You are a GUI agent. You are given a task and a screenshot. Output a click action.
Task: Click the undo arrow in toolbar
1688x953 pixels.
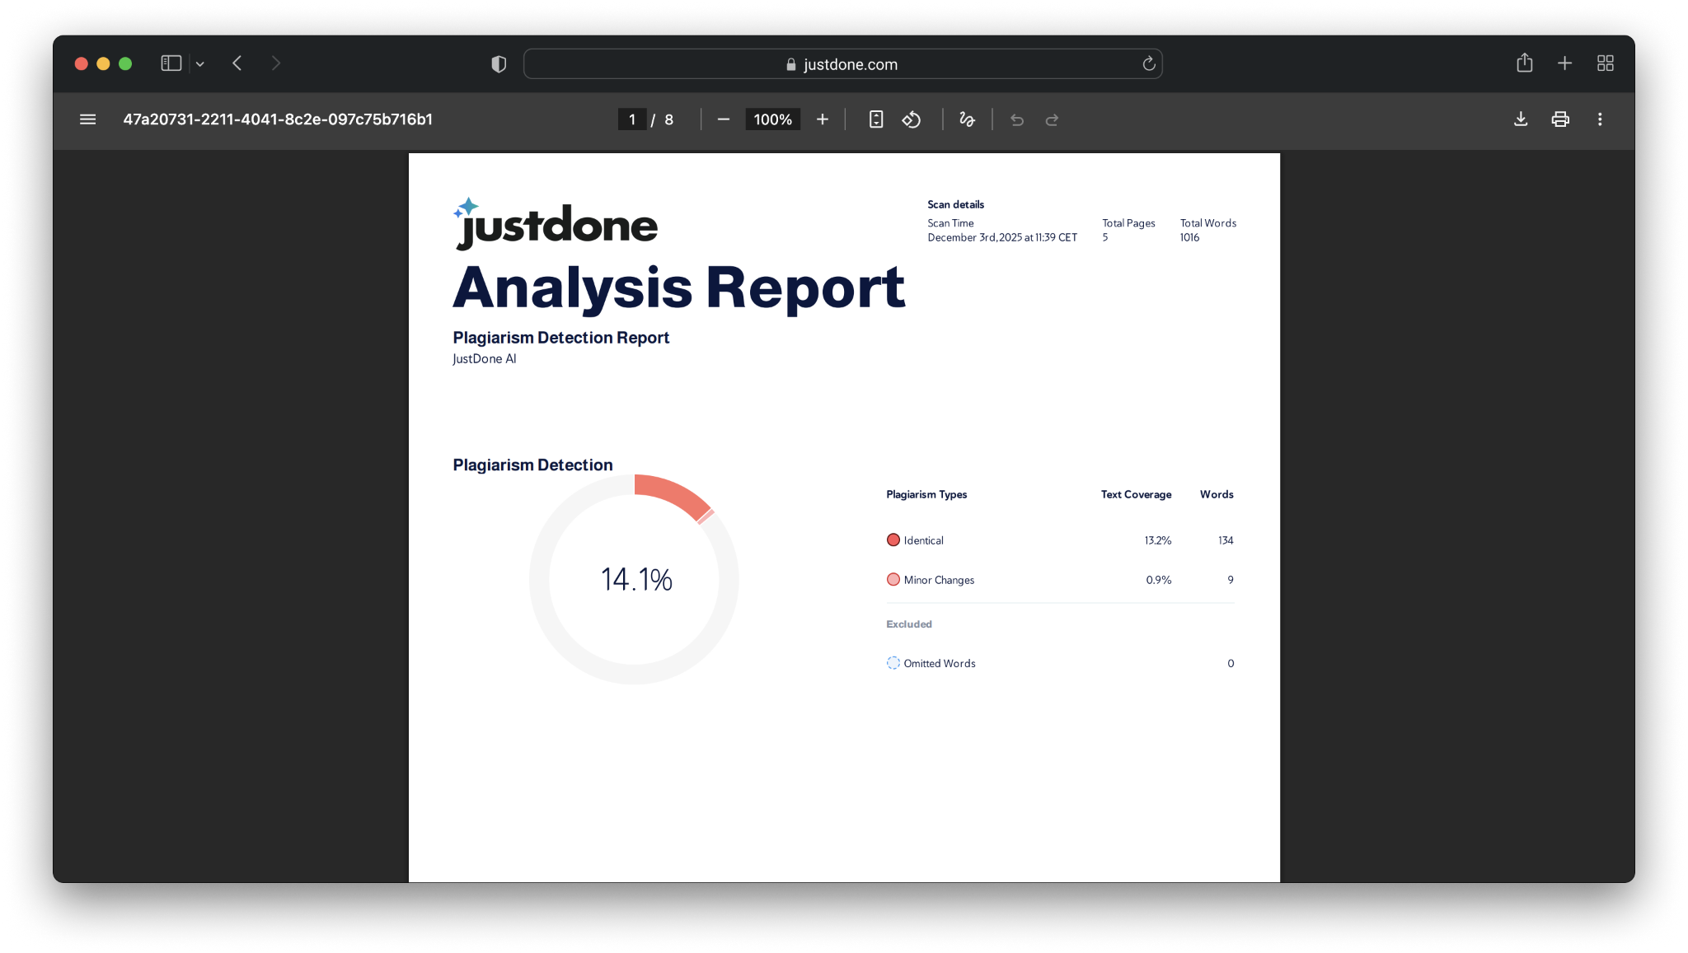pyautogui.click(x=1017, y=120)
